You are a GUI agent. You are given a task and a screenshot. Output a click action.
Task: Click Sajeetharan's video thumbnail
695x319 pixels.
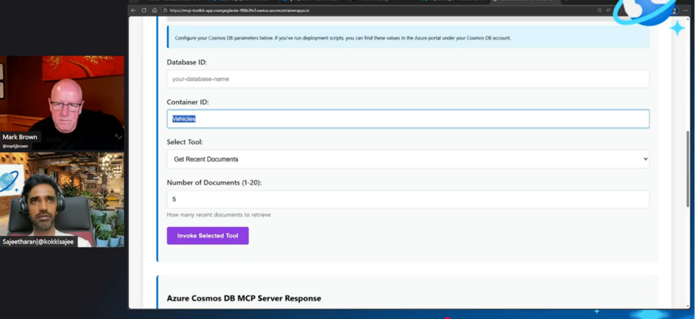62,200
